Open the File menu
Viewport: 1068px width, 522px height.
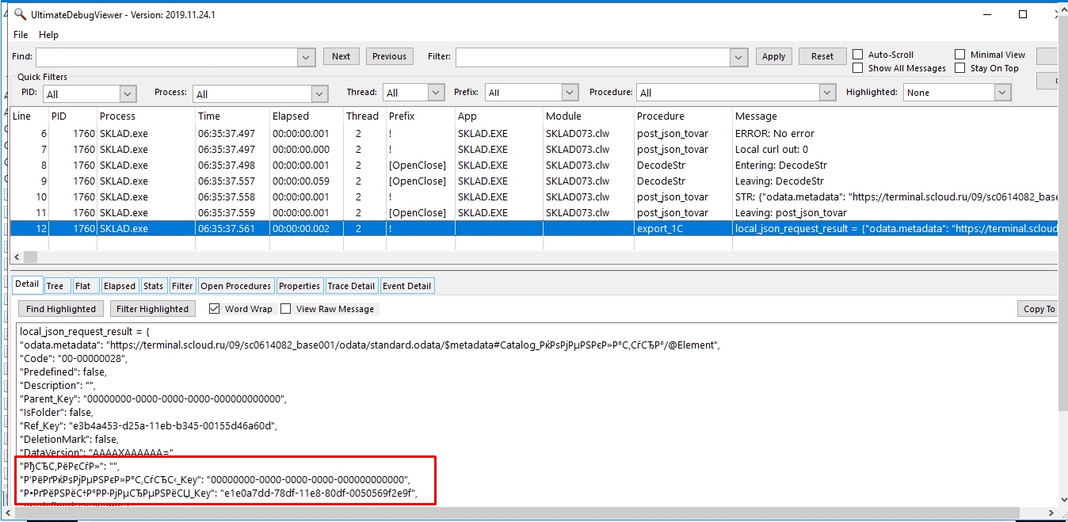point(21,35)
